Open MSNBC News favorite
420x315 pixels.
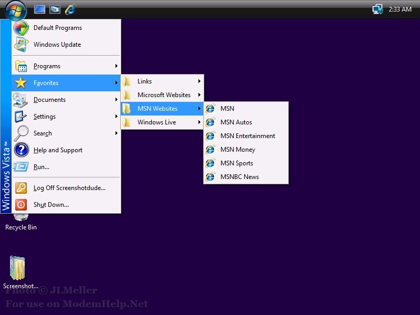pos(246,177)
